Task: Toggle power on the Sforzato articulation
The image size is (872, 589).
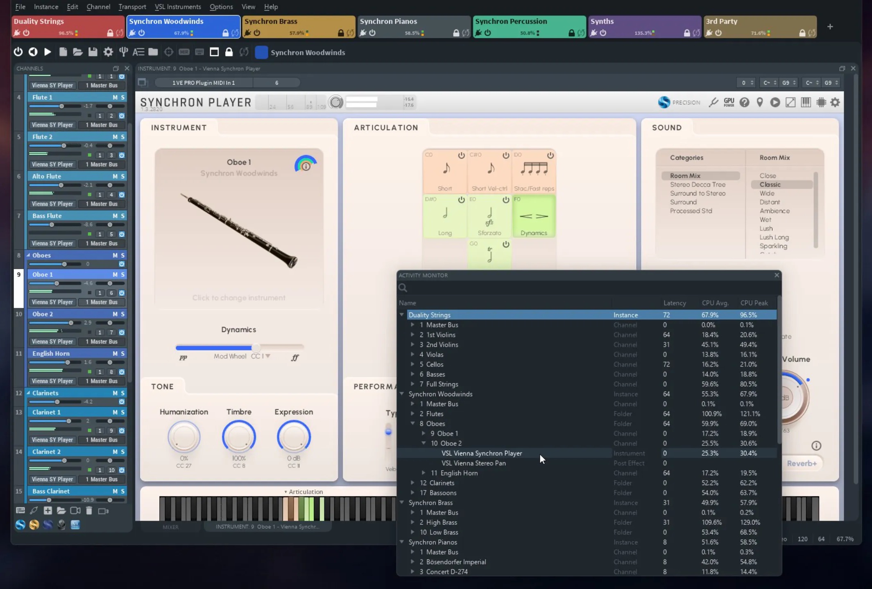Action: (x=505, y=200)
